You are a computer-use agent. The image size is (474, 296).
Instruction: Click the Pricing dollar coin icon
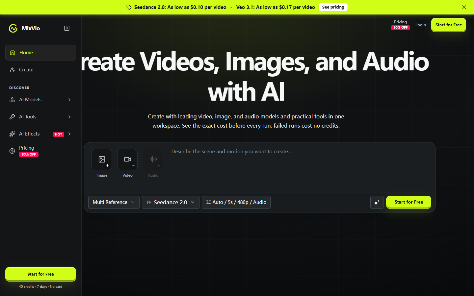pyautogui.click(x=12, y=151)
